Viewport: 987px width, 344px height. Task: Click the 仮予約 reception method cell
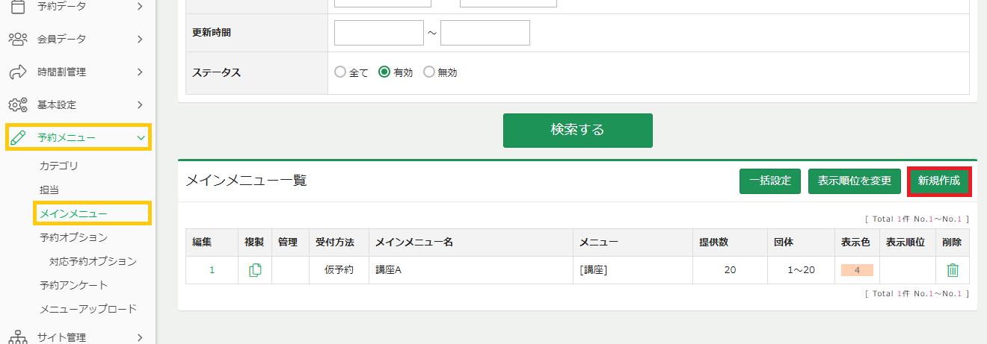[x=339, y=270]
